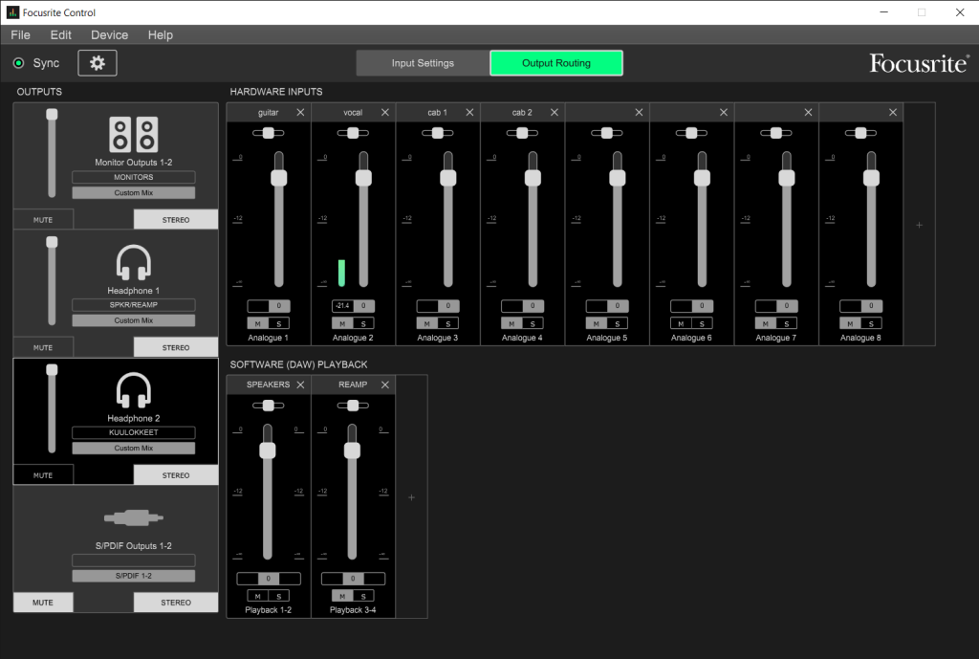Screen dimensions: 979x659
Task: Click the KUULOKKEET name field
Action: point(133,432)
